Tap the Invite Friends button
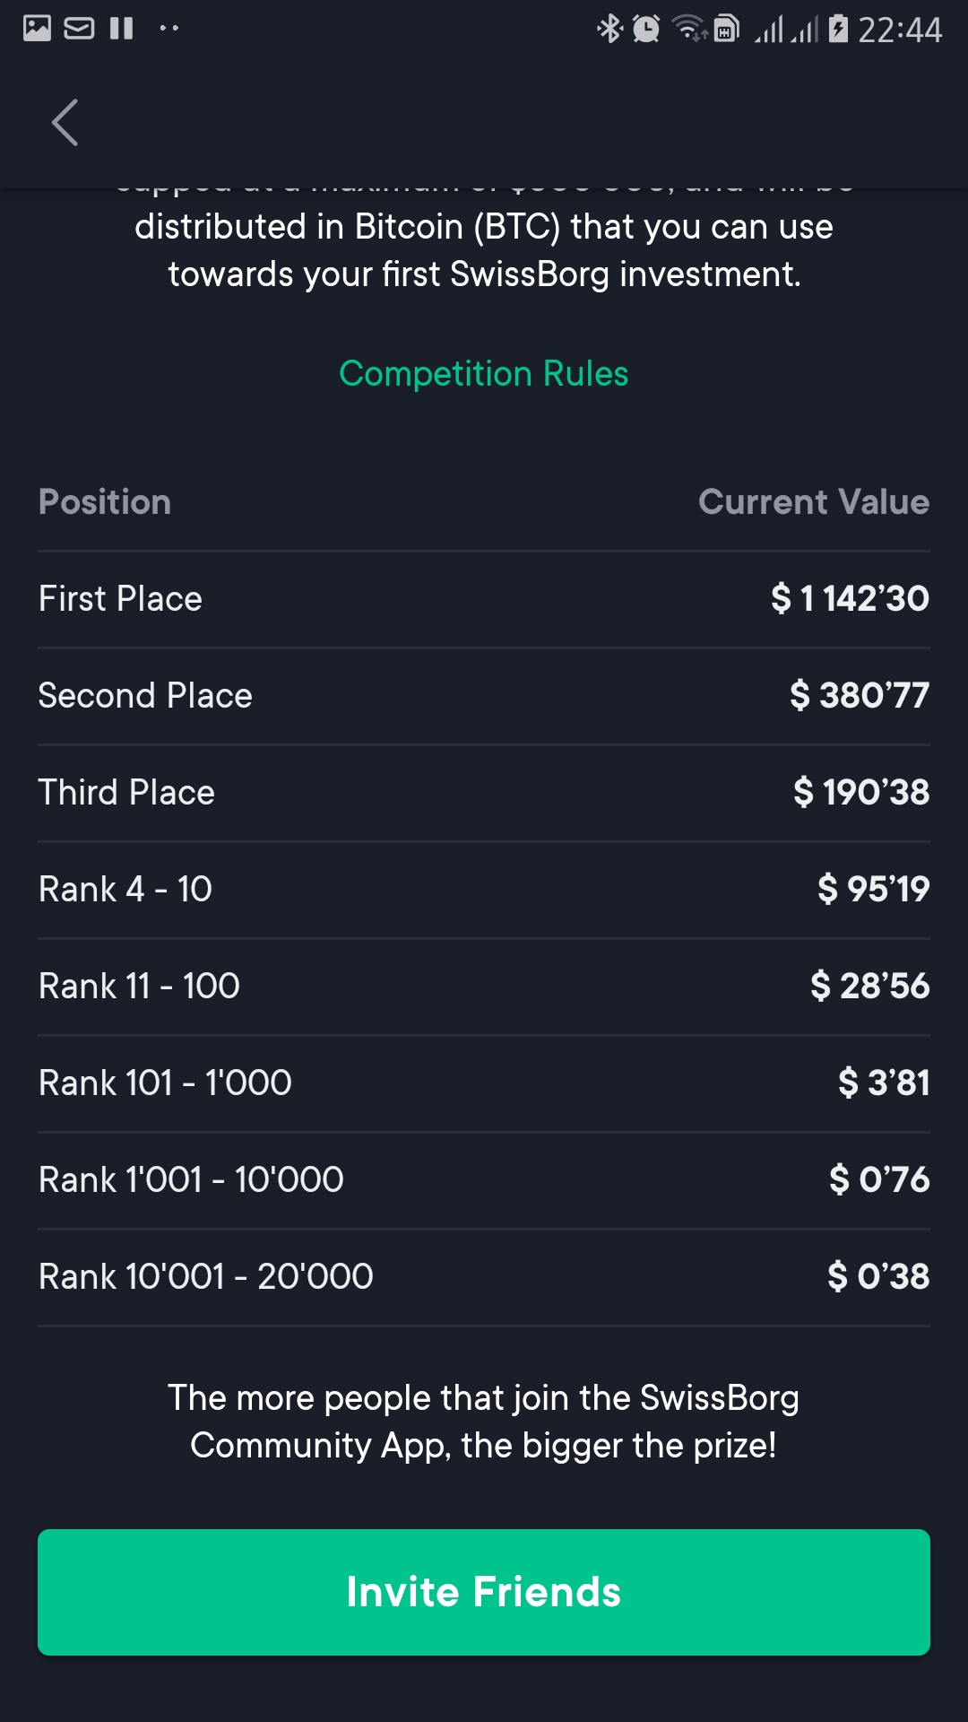 point(484,1592)
